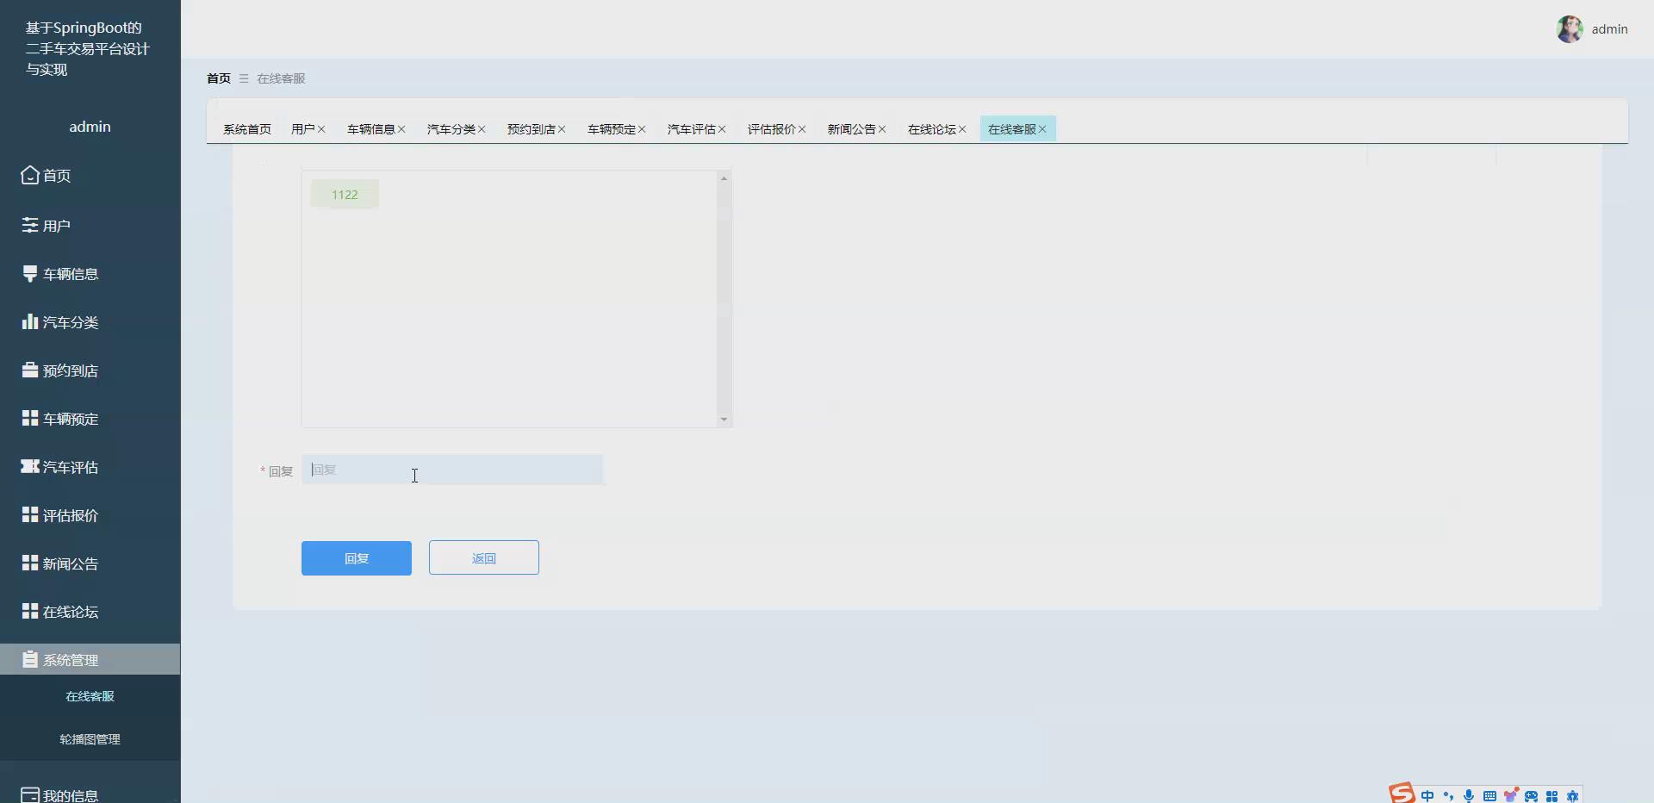This screenshot has height=803, width=1654.
Task: Click the game controller icon in IME bar
Action: click(x=1531, y=796)
